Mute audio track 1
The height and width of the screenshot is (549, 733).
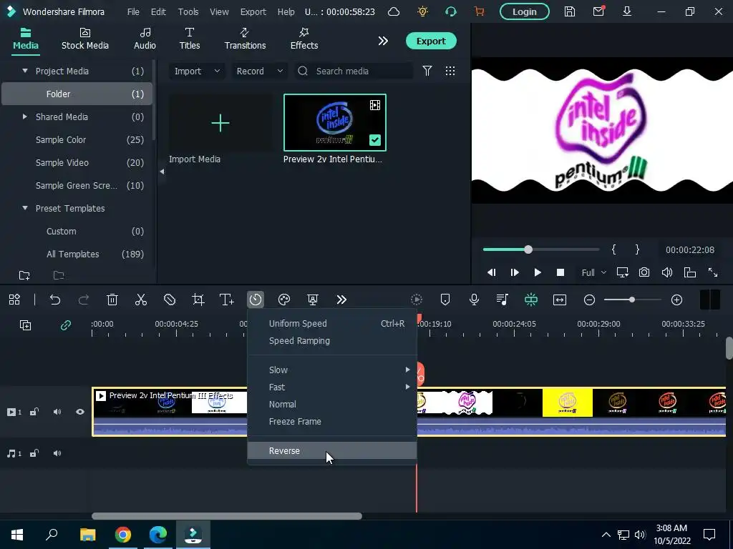coord(57,453)
